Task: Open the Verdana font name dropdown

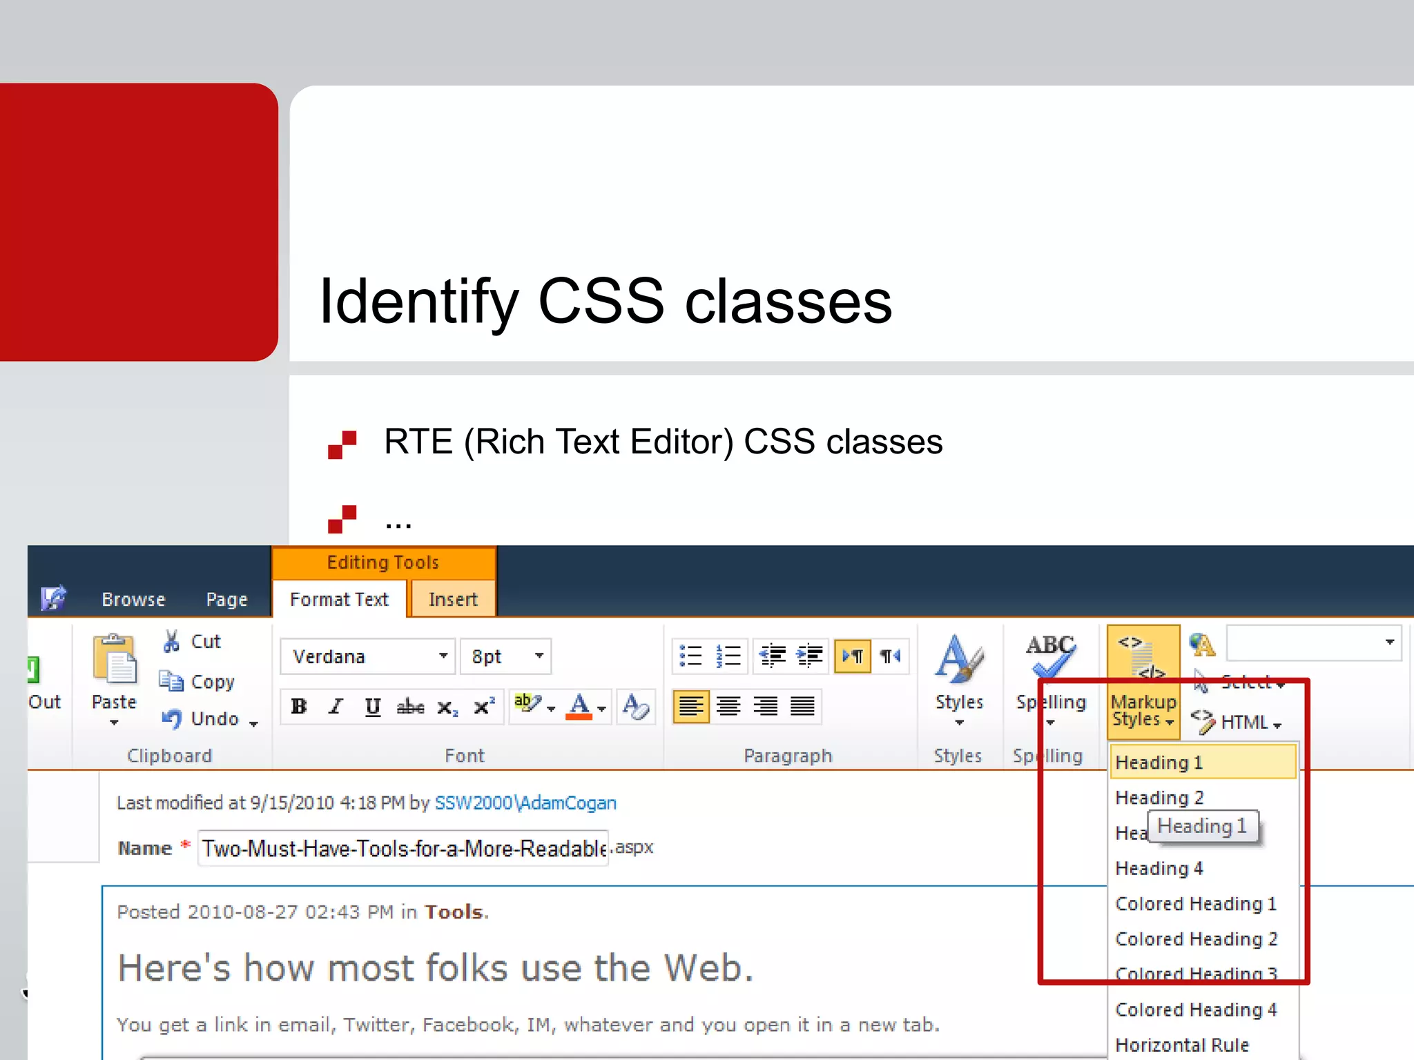Action: pos(443,656)
